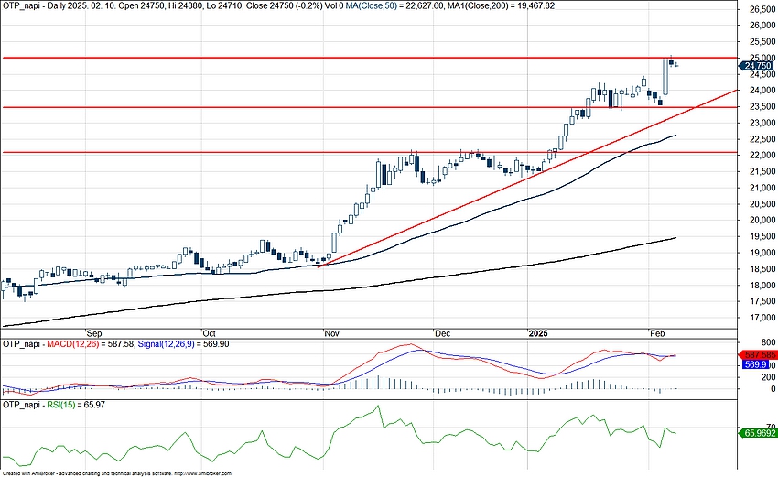
Task: Select the RSI(15) = 65.97 label
Action: click(x=76, y=405)
